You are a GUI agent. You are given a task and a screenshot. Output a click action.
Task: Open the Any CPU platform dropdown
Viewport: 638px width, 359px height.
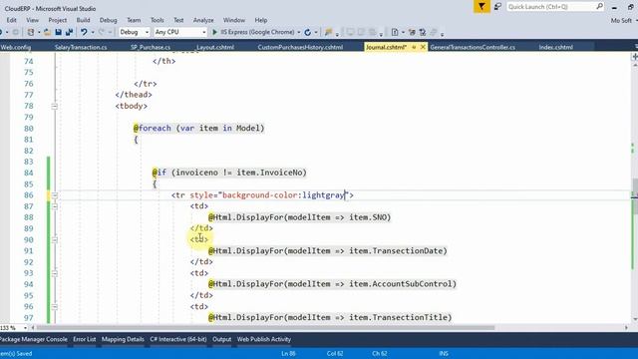click(x=180, y=32)
